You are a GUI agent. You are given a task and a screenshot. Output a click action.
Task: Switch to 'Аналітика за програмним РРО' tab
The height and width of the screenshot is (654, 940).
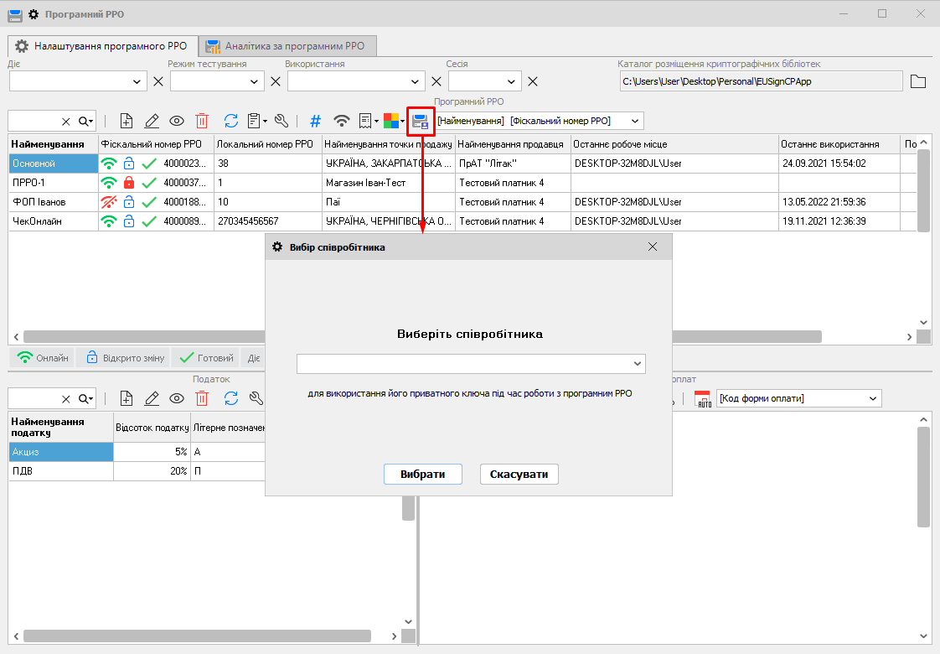pos(287,46)
